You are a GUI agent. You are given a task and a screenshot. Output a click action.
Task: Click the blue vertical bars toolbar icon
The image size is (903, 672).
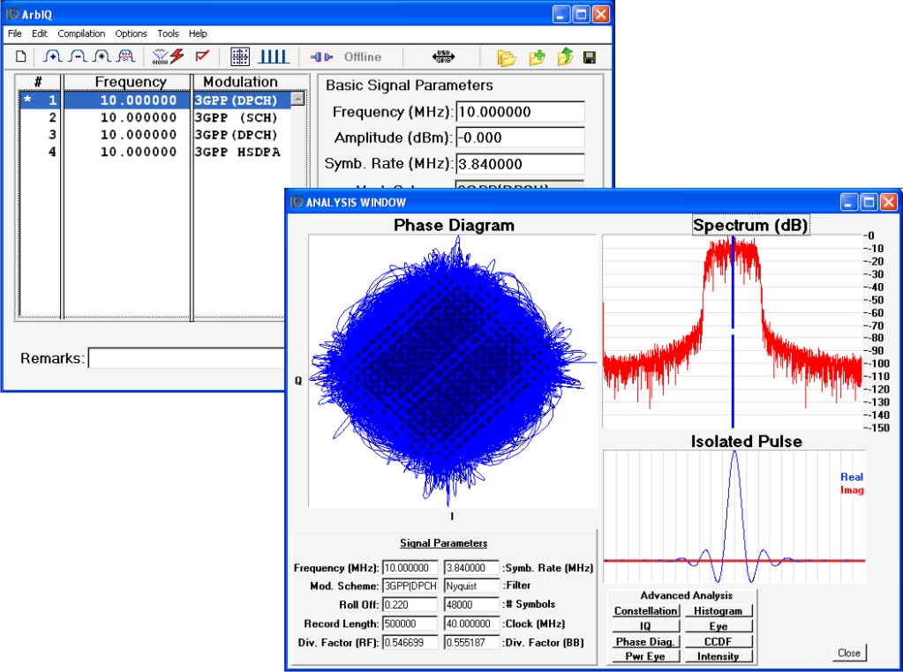[x=274, y=57]
